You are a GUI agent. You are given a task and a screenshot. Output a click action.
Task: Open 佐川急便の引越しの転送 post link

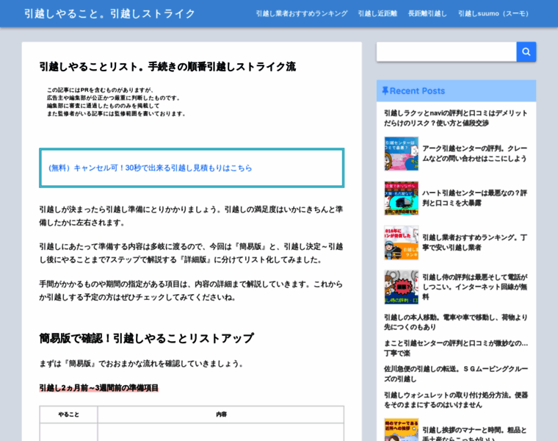tap(455, 373)
